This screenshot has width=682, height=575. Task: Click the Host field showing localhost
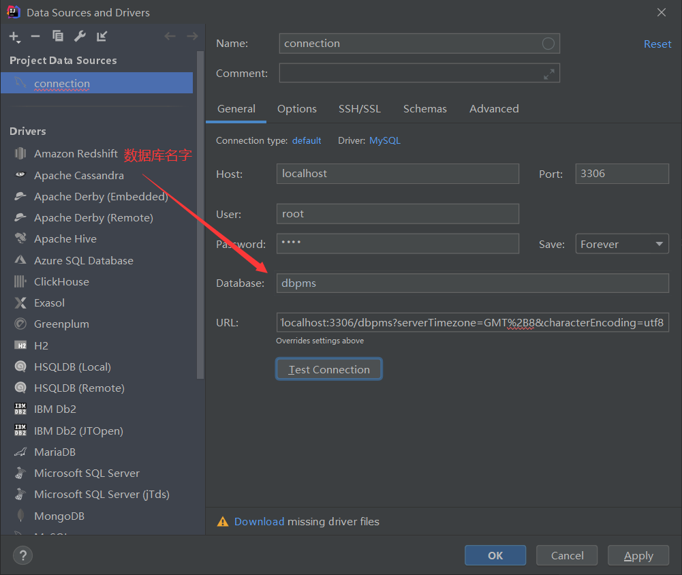tap(397, 174)
